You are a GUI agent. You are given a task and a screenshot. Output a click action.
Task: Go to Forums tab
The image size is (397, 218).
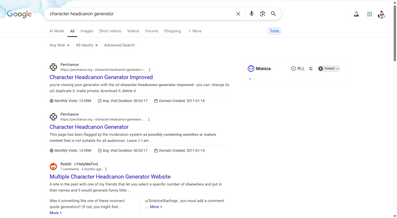pyautogui.click(x=151, y=31)
